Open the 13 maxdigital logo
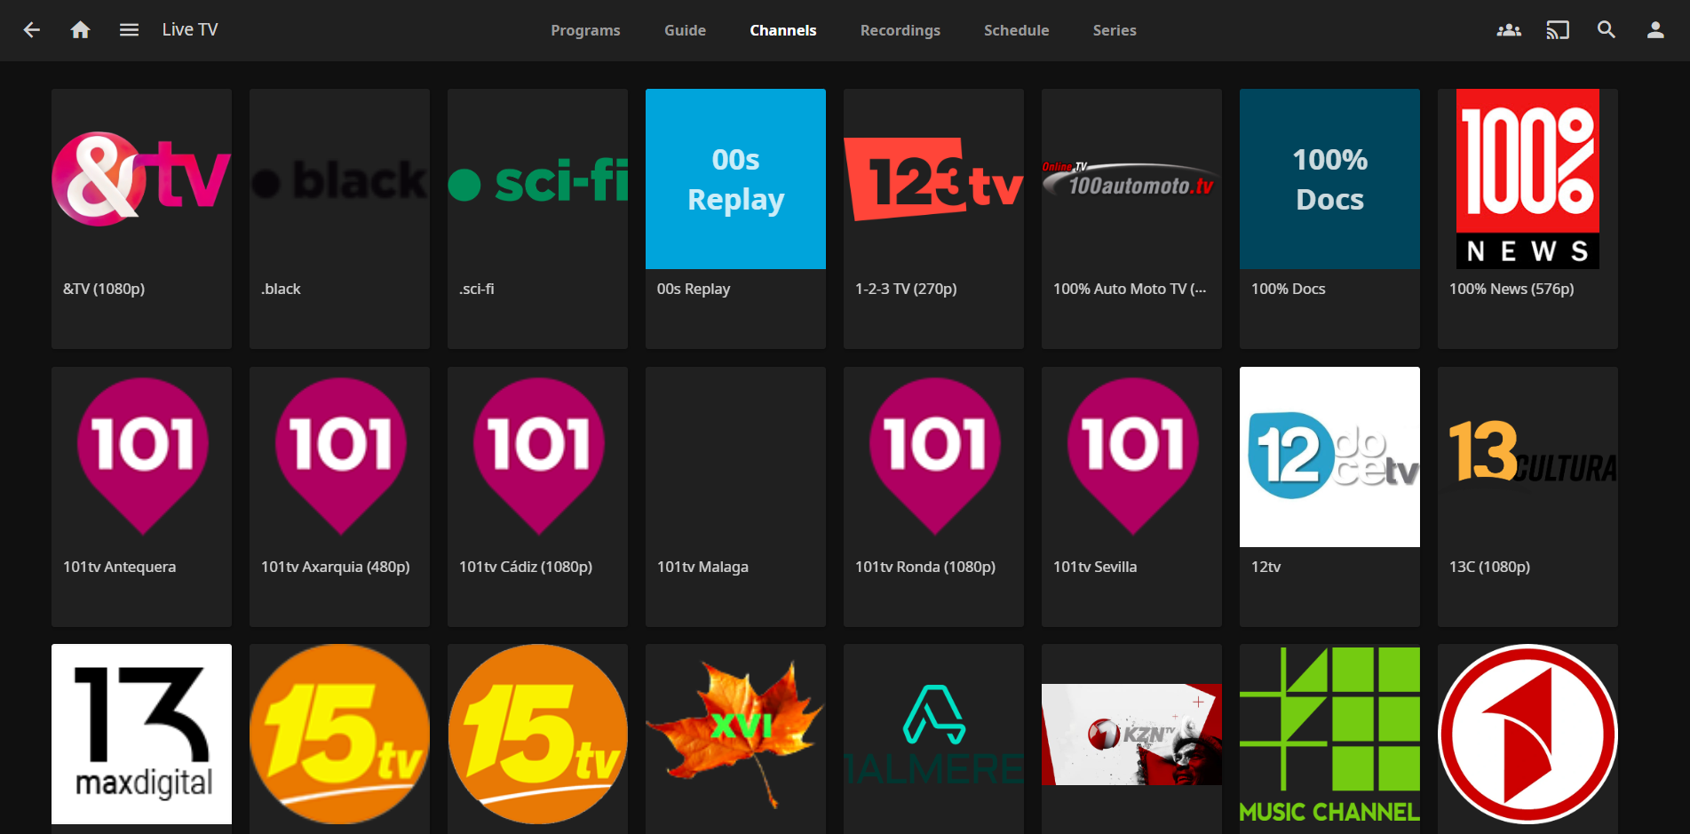This screenshot has height=834, width=1690. click(141, 734)
